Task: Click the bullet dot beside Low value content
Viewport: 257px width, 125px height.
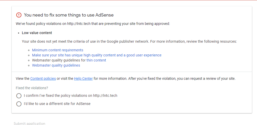Action: click(19, 33)
